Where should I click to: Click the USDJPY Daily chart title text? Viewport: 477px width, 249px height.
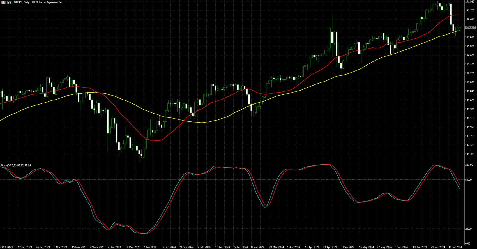[x=38, y=2]
